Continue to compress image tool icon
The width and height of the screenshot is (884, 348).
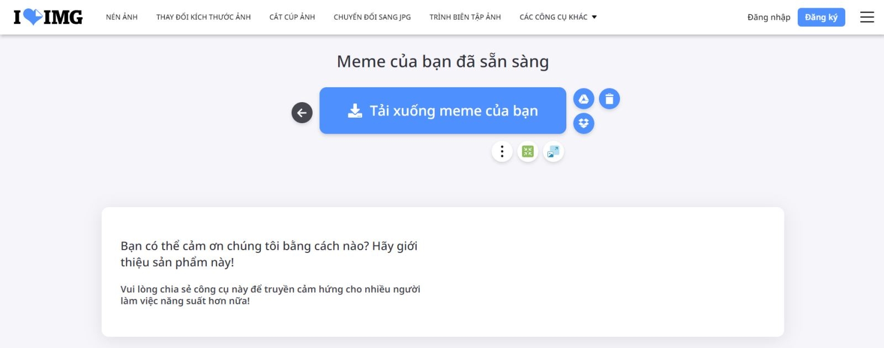coord(528,151)
